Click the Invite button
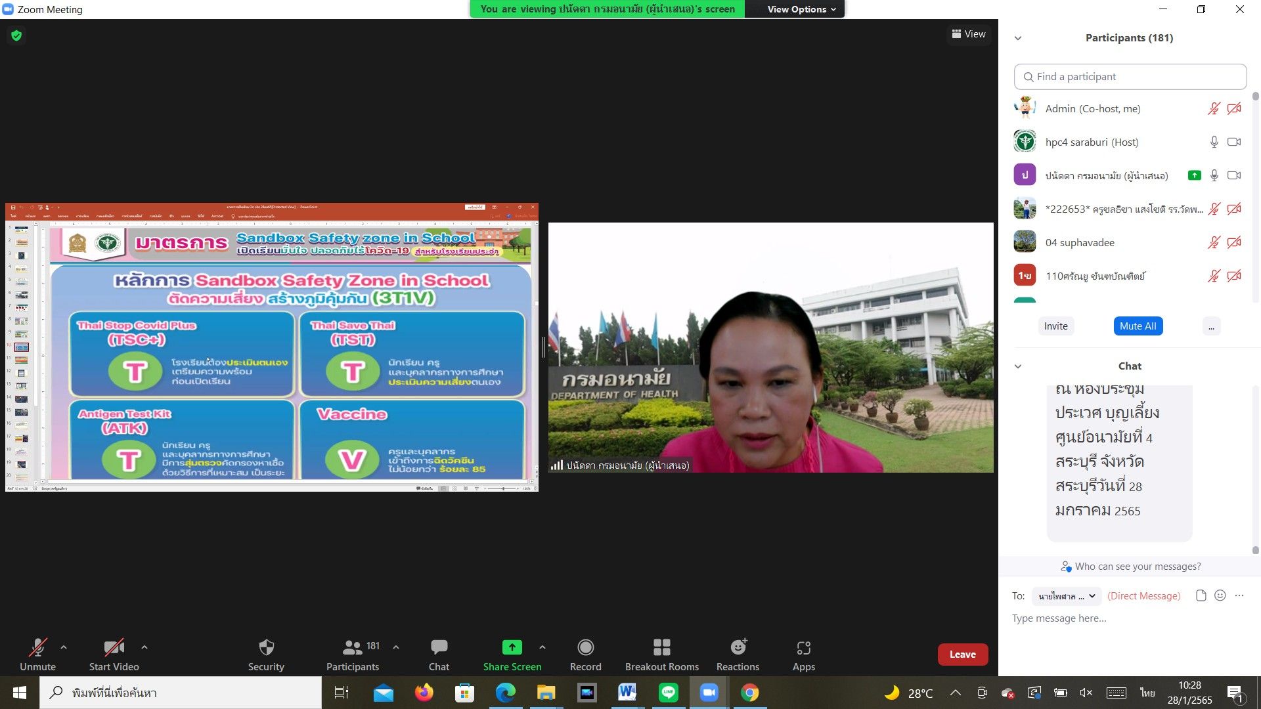Image resolution: width=1261 pixels, height=709 pixels. (1055, 326)
